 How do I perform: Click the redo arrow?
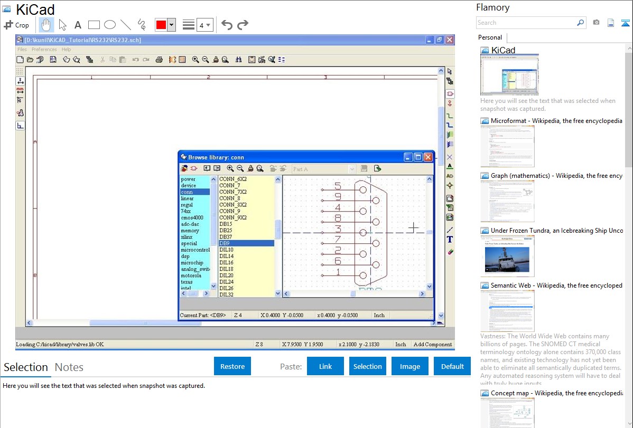click(x=243, y=25)
